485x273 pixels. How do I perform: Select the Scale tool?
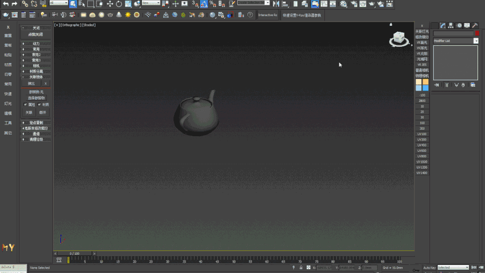point(128,4)
